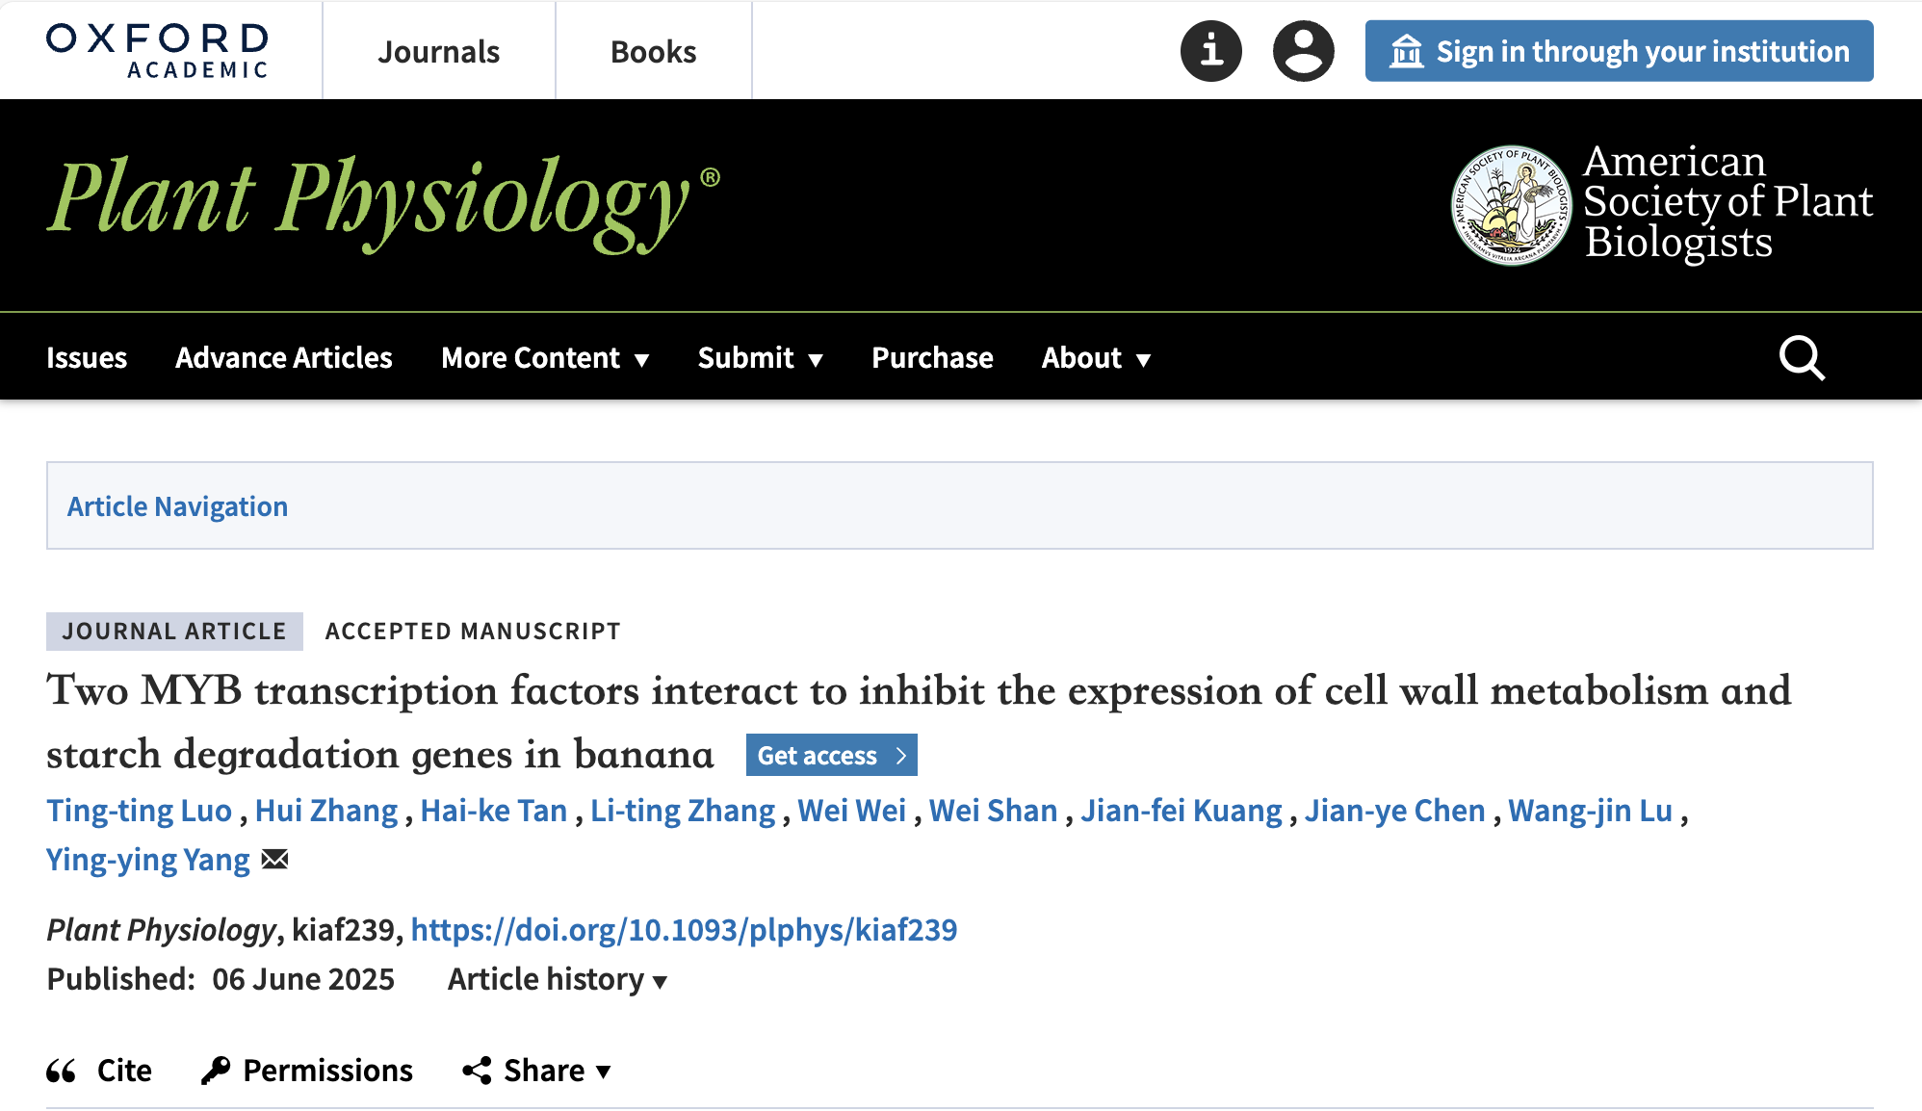Image resolution: width=1922 pixels, height=1111 pixels.
Task: Open the article DOI link
Action: [x=684, y=929]
